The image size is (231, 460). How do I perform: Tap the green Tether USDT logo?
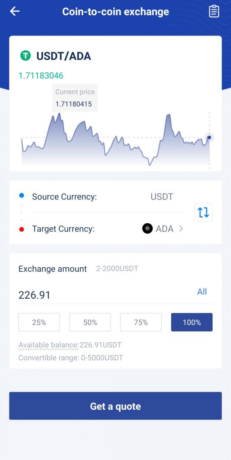click(x=25, y=56)
